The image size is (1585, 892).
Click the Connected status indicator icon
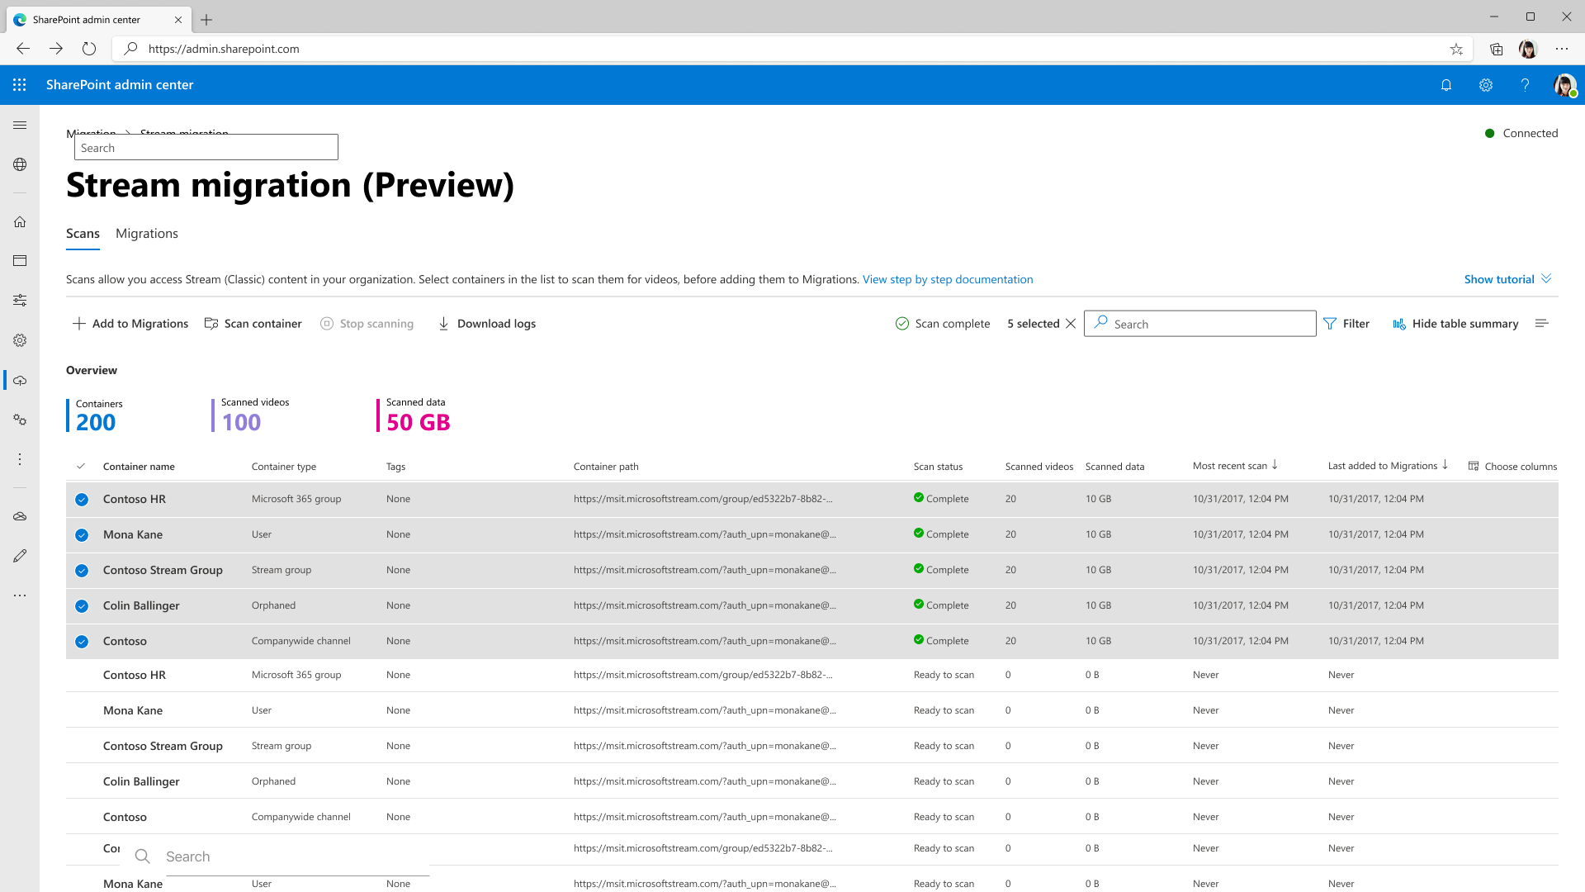click(1489, 133)
